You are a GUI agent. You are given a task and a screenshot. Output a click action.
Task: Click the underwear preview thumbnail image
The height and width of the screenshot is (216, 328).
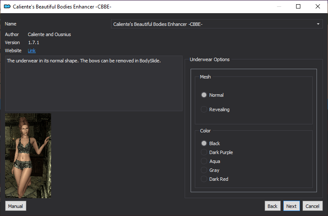tap(28, 156)
